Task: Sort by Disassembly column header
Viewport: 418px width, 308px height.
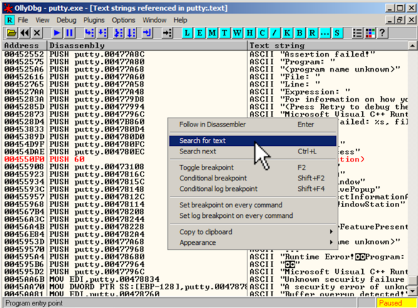Action: [147, 46]
